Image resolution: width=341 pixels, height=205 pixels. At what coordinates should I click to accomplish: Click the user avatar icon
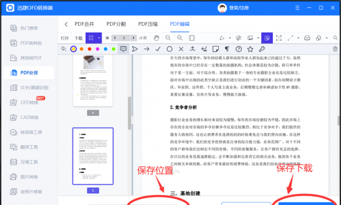coord(222,8)
